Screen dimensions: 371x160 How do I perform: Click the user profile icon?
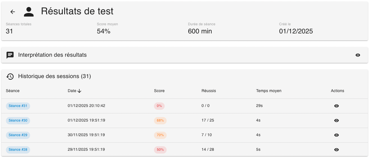29,12
